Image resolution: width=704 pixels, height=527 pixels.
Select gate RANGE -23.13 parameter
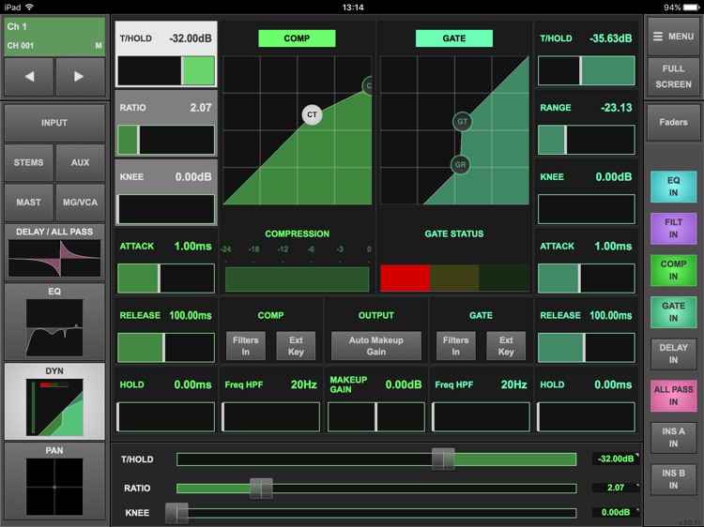(587, 124)
